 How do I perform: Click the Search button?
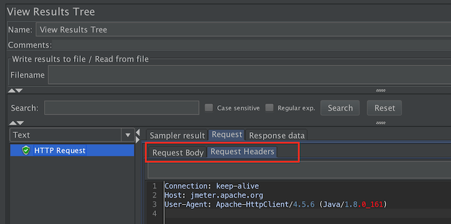point(340,108)
